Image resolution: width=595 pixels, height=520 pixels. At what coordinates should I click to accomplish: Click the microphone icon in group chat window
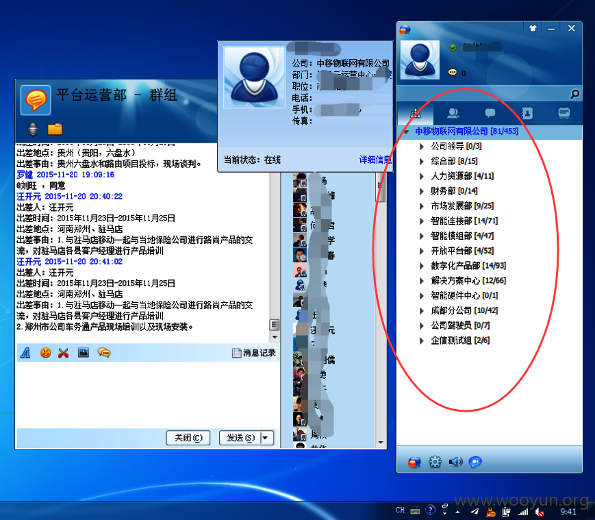[x=33, y=129]
